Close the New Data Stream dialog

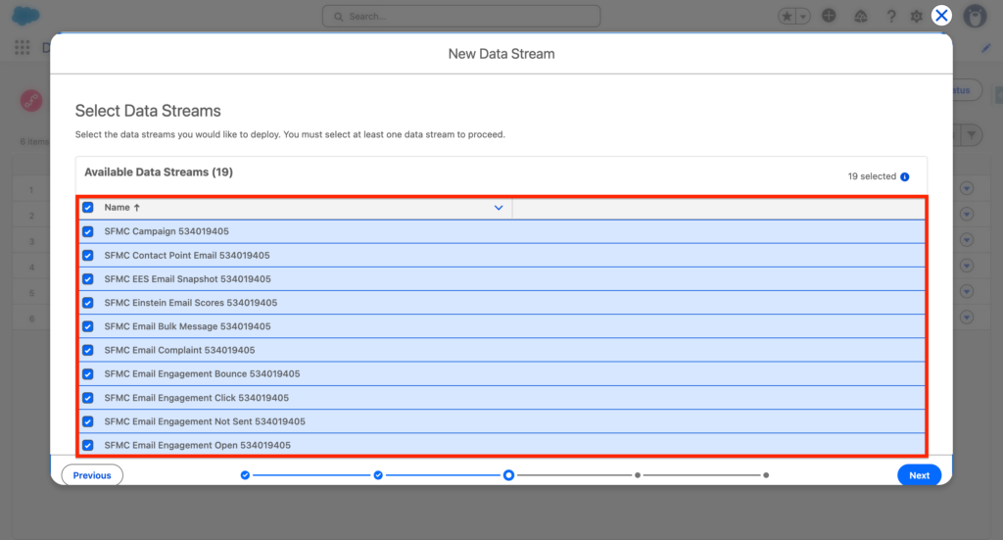(x=941, y=15)
